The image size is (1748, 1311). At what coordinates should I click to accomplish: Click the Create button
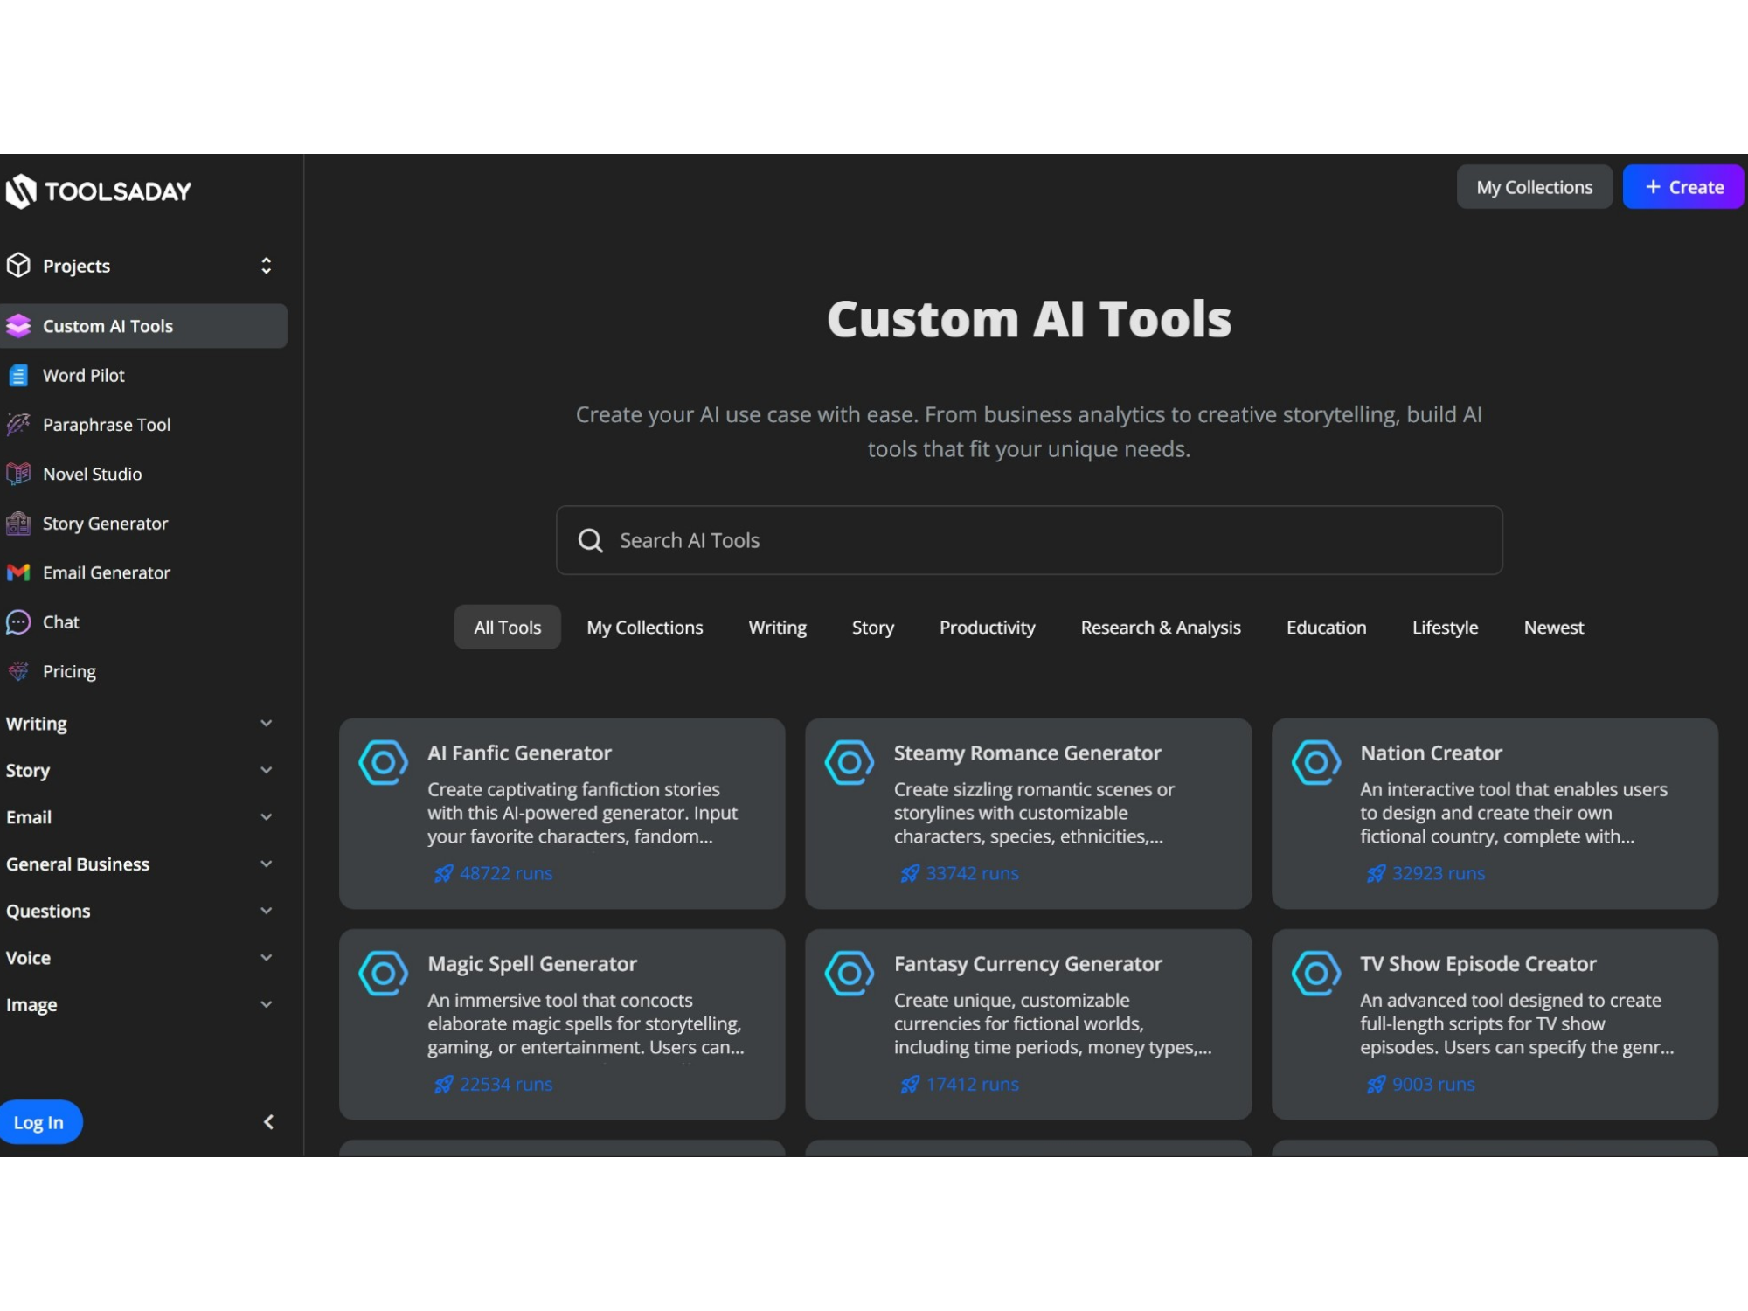[x=1682, y=186]
